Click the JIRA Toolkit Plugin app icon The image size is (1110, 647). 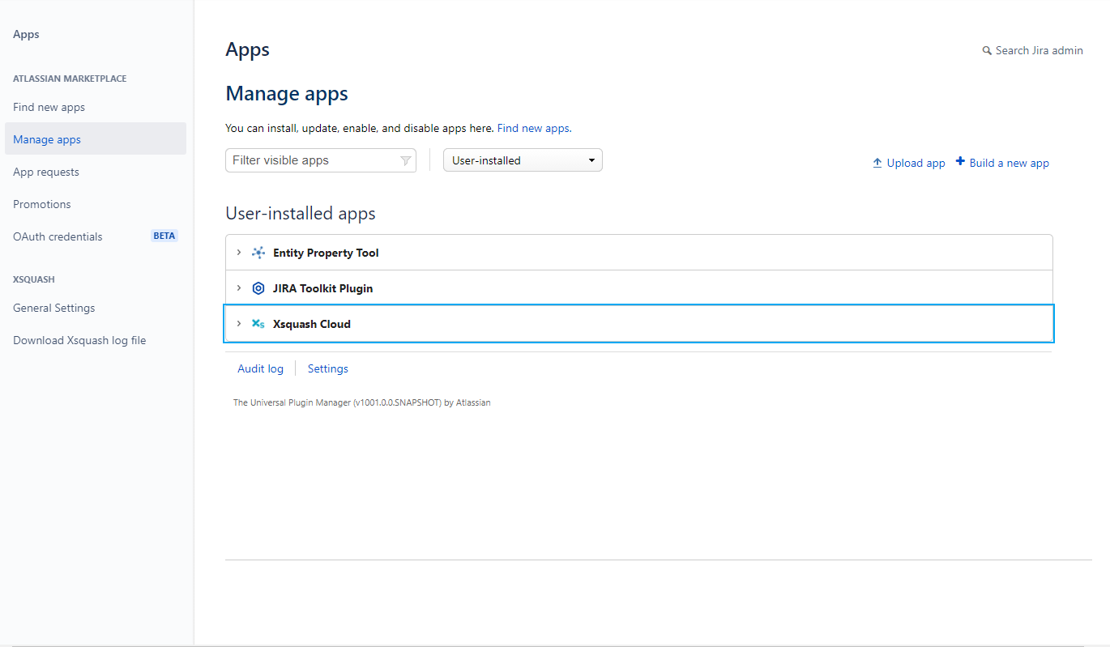coord(258,287)
